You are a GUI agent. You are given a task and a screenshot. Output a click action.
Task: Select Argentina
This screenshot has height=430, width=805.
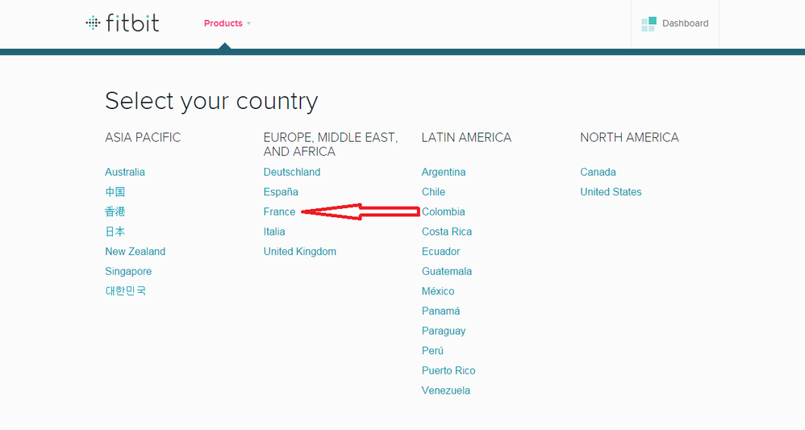444,172
